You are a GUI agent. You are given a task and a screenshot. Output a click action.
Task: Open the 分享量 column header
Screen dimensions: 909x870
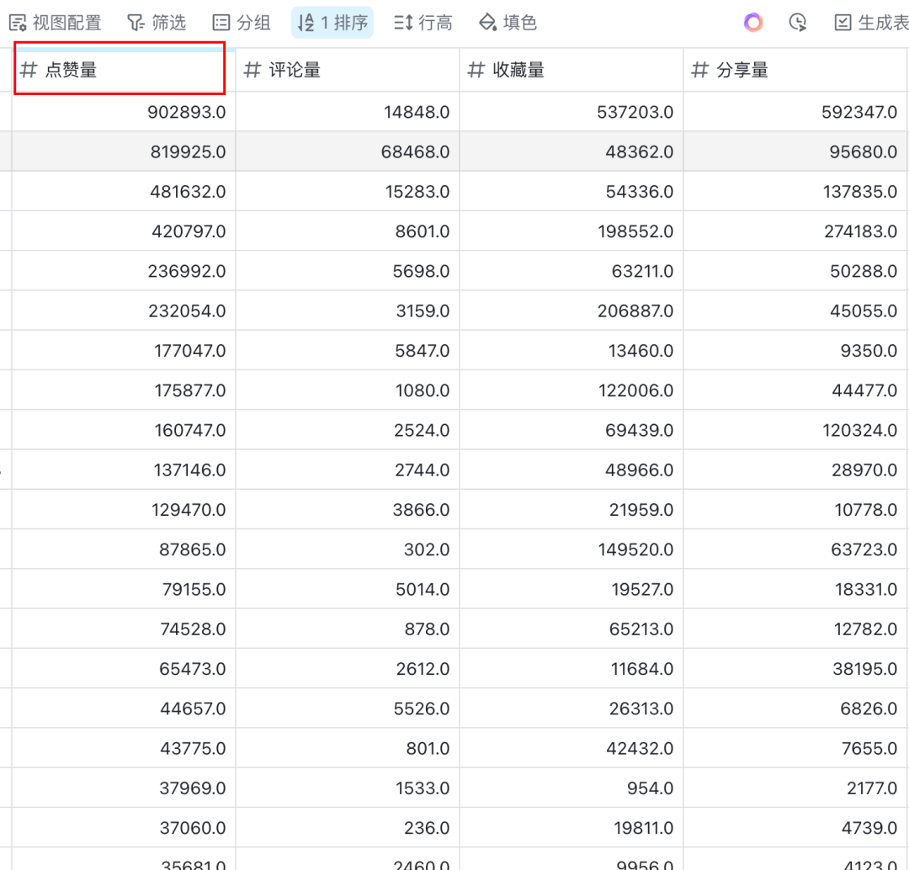[795, 70]
